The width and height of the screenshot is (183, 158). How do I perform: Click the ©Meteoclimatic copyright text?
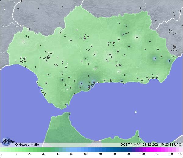pyautogui.click(x=27, y=145)
